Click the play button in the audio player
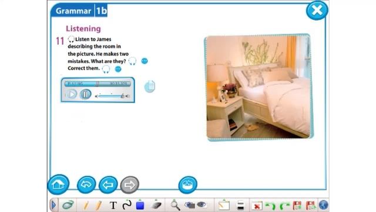Viewport: 376px width, 212px height. coord(71,94)
